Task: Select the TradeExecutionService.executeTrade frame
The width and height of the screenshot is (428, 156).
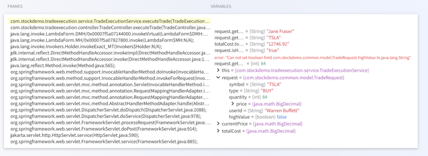Action: coord(110,21)
